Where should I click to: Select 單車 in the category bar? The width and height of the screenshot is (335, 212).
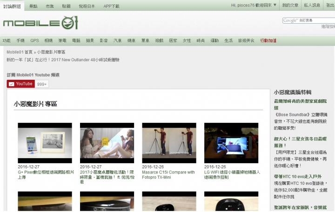tap(145, 40)
